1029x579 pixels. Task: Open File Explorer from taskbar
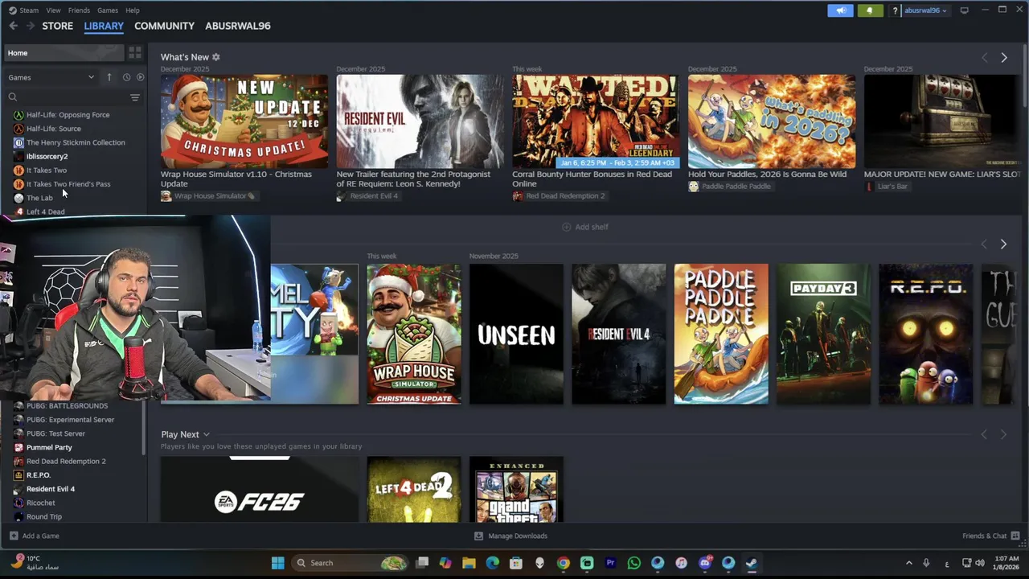(x=469, y=563)
